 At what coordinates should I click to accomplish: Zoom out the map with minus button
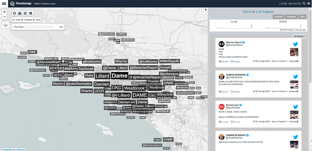(4, 17)
